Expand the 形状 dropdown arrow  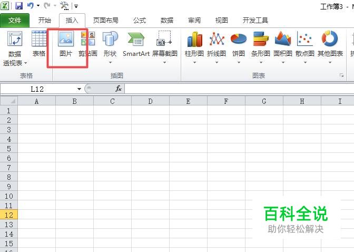point(110,62)
